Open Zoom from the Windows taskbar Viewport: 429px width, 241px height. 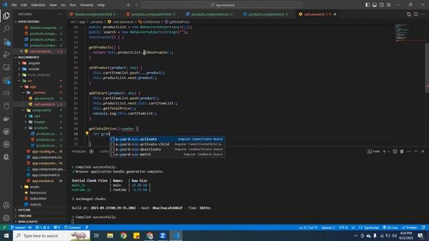[x=163, y=236]
